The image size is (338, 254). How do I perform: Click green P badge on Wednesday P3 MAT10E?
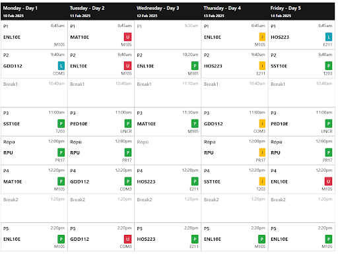click(195, 123)
